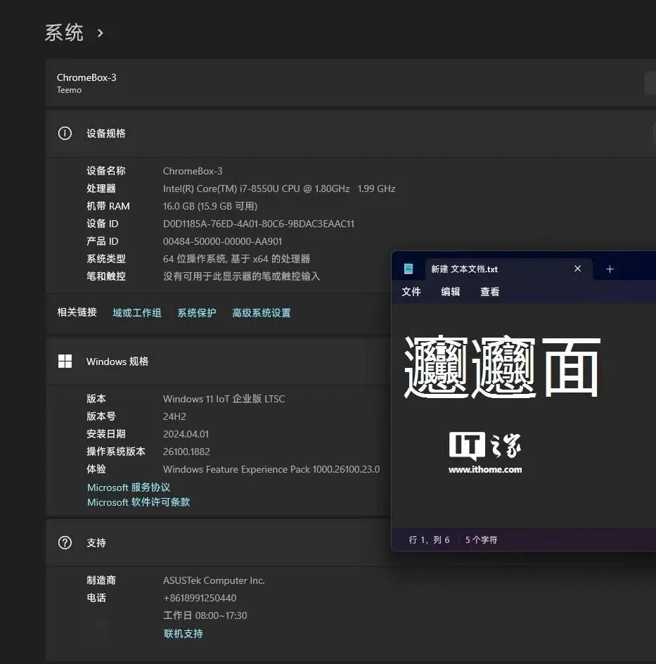
Task: Open the 文件 menu in Notepad
Action: point(411,292)
